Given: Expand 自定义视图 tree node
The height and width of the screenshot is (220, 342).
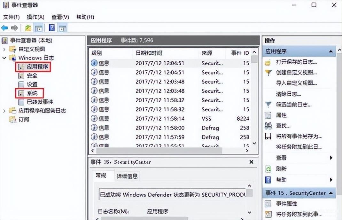Looking at the screenshot, I should click(x=4, y=49).
